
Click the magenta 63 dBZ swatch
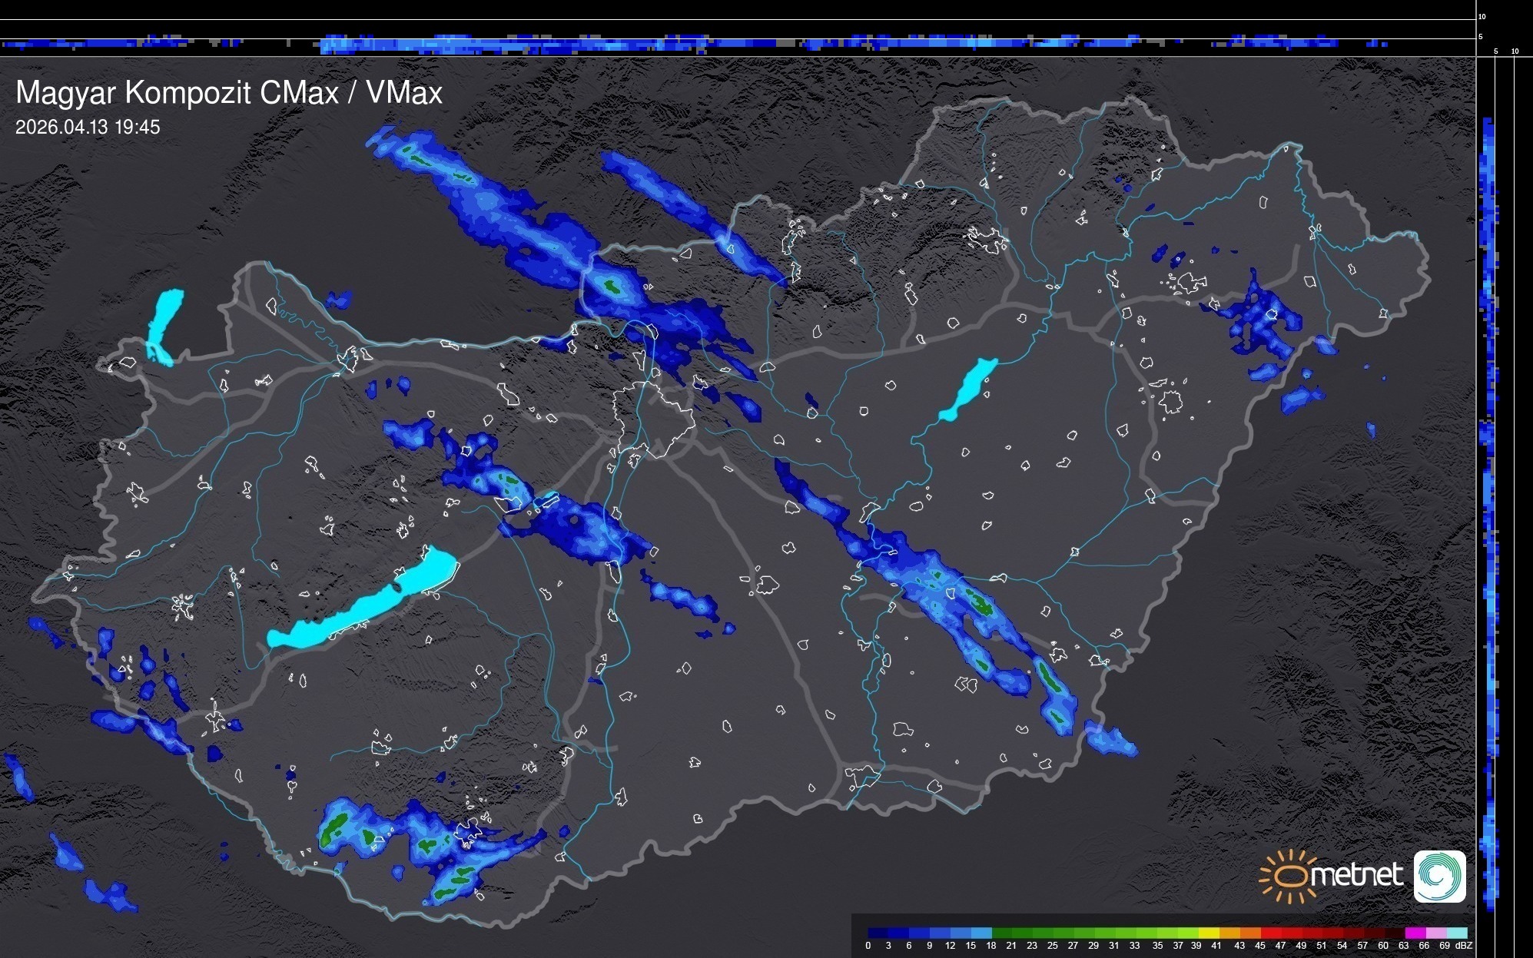(1414, 933)
